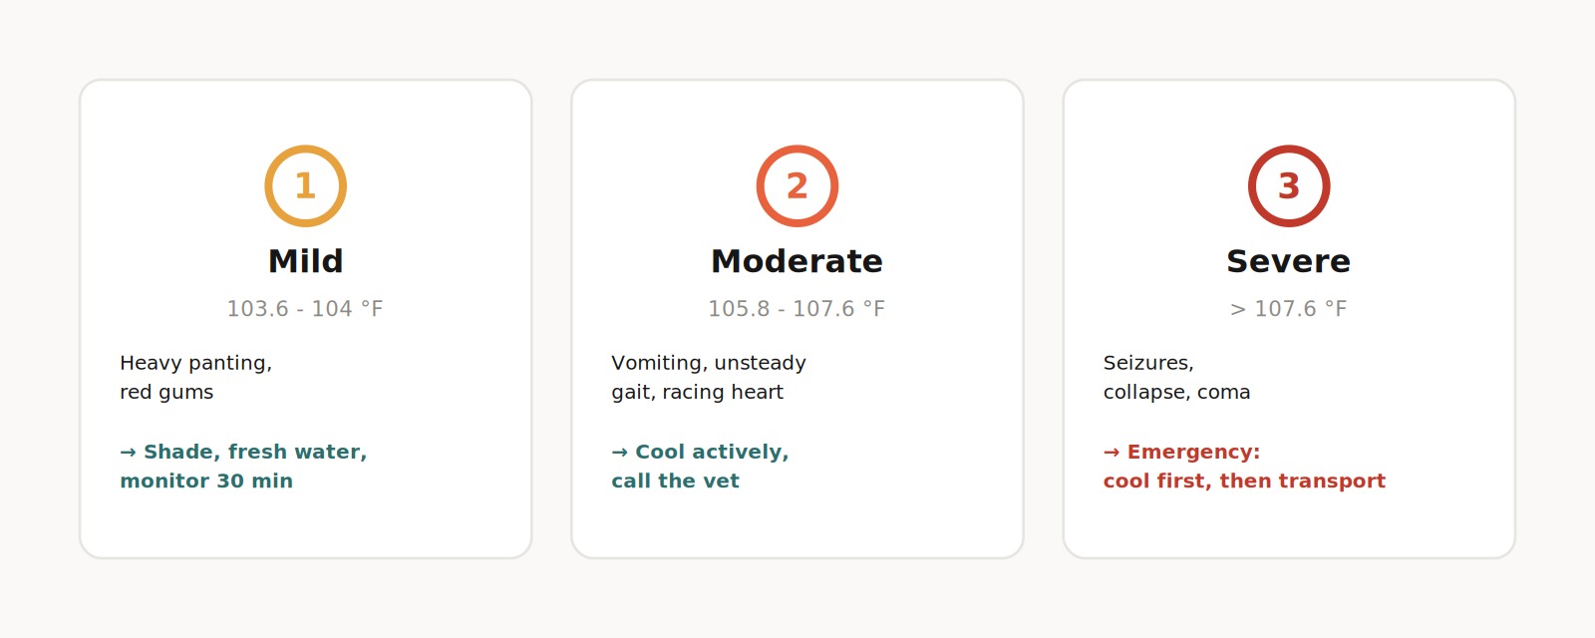Click the Heavy panting symptom text
Viewport: 1595px width, 638px height.
(x=196, y=377)
